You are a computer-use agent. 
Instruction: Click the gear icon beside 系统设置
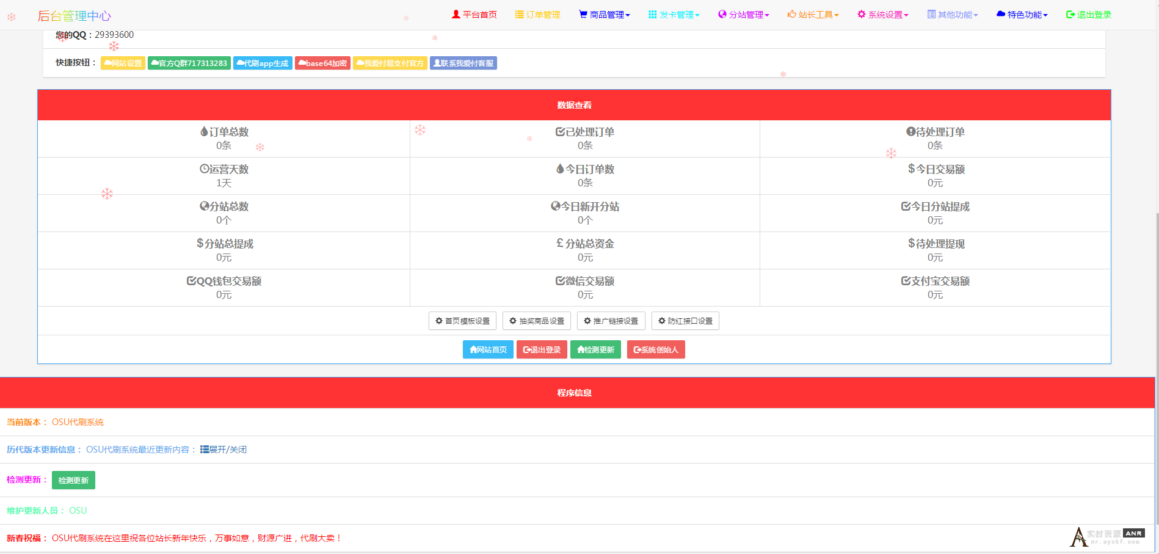(x=862, y=14)
